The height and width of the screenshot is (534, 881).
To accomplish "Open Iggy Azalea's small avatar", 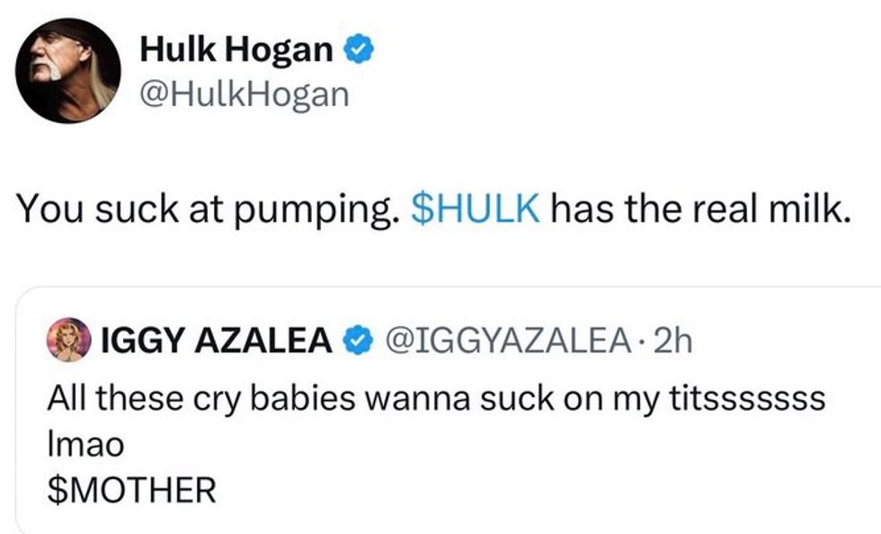I will coord(67,341).
